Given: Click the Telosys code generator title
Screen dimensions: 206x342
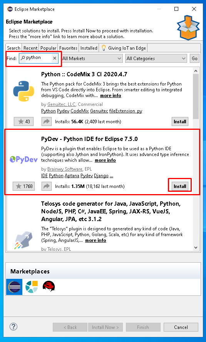Looking at the screenshot, I should (111, 211).
